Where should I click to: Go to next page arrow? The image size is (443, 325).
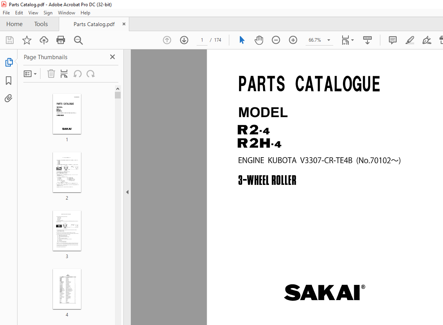tap(184, 40)
